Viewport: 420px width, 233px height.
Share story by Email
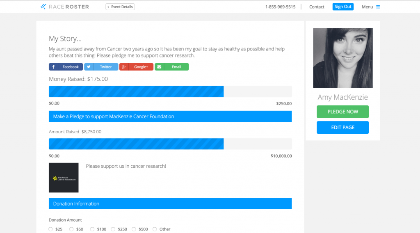171,67
